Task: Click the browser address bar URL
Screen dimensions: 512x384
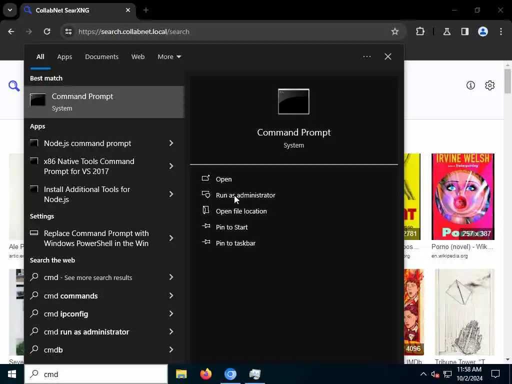Action: pos(134,31)
